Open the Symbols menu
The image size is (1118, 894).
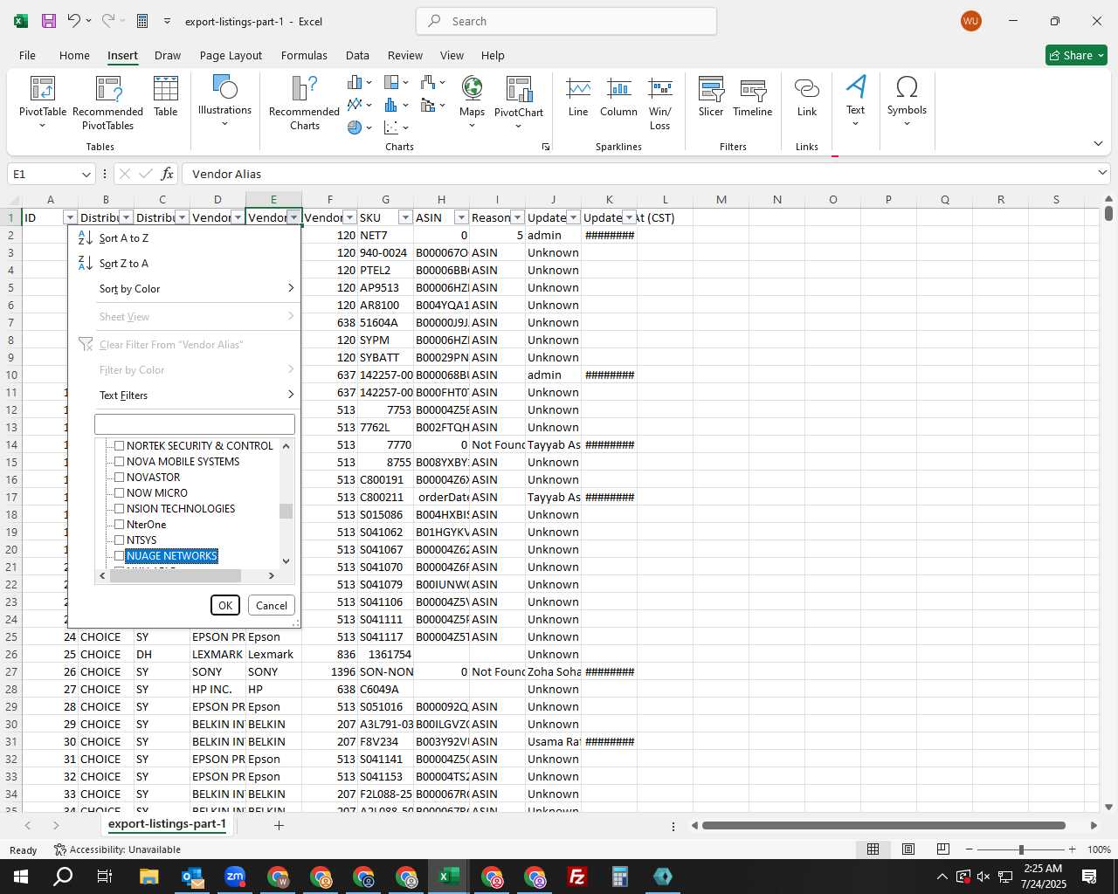click(907, 100)
